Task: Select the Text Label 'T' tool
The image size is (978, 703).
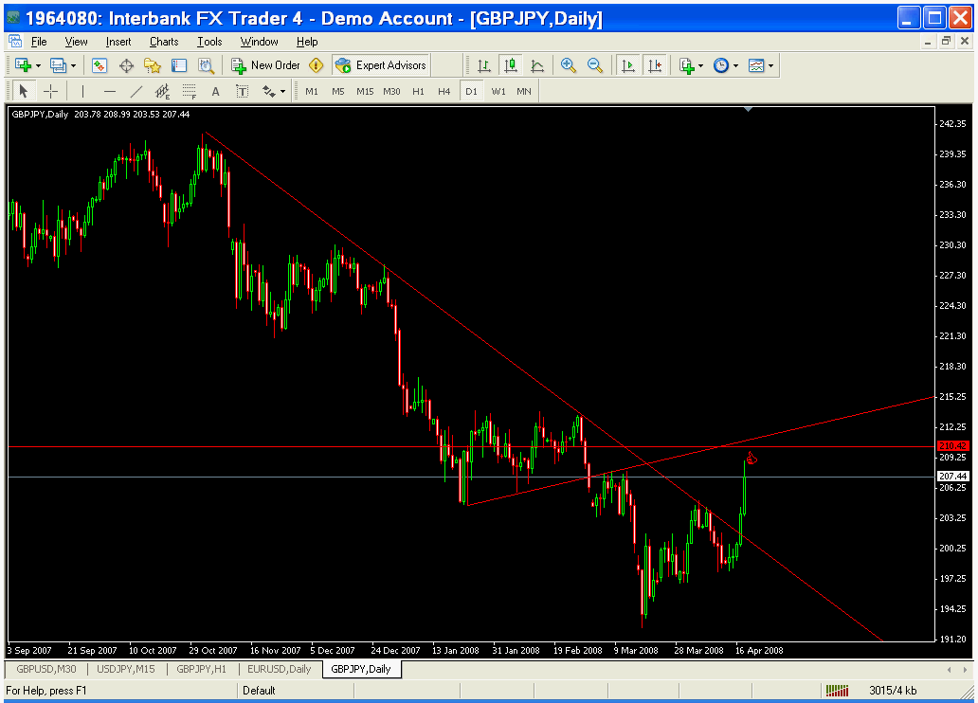Action: [243, 92]
